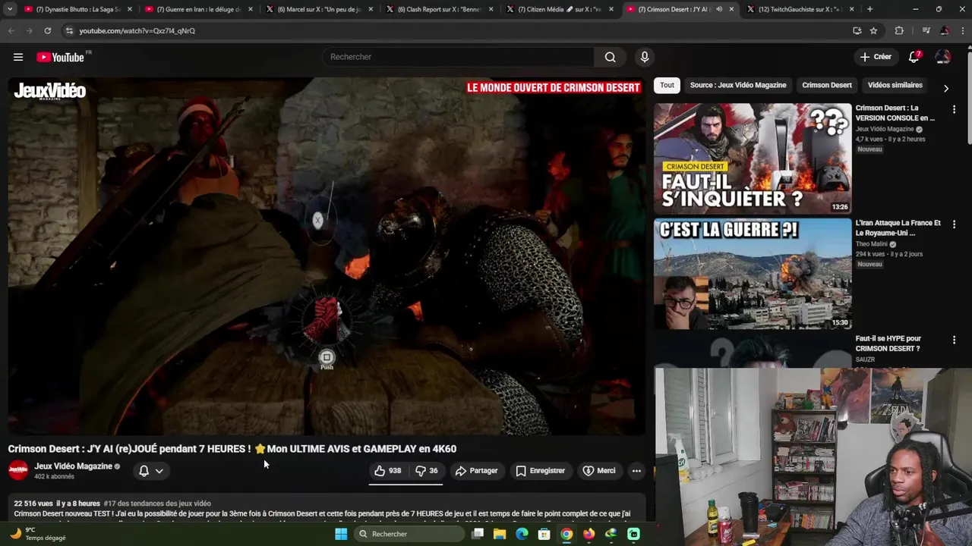Open File Explorer from taskbar
The height and width of the screenshot is (546, 972).
click(500, 534)
